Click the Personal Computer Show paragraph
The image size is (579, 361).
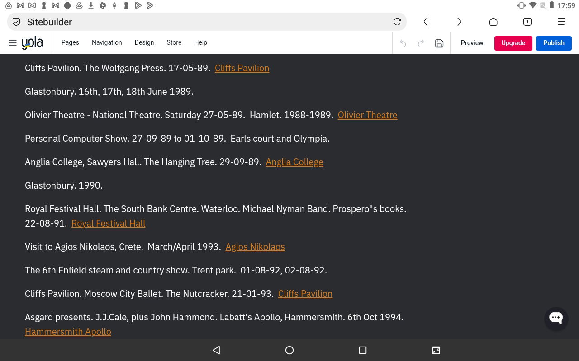tap(177, 139)
